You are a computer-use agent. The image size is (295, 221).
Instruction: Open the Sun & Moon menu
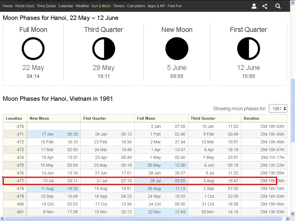(x=101, y=6)
